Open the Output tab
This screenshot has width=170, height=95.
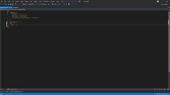coord(7,91)
